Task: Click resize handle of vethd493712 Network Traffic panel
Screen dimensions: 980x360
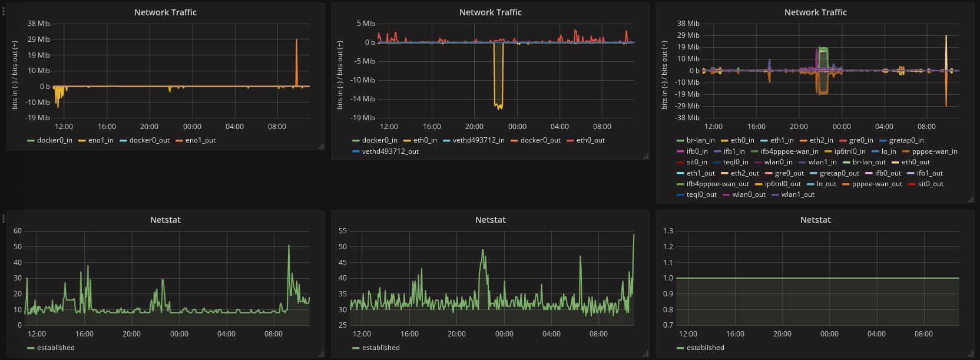Action: [x=646, y=157]
